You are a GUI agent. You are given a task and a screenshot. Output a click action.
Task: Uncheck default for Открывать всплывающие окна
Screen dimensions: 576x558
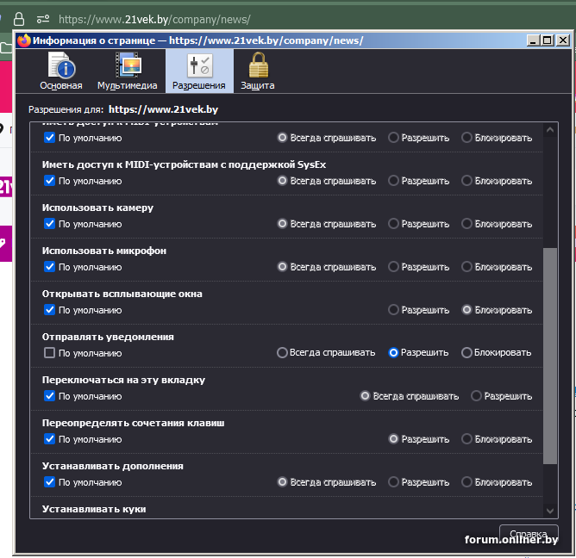(x=50, y=310)
